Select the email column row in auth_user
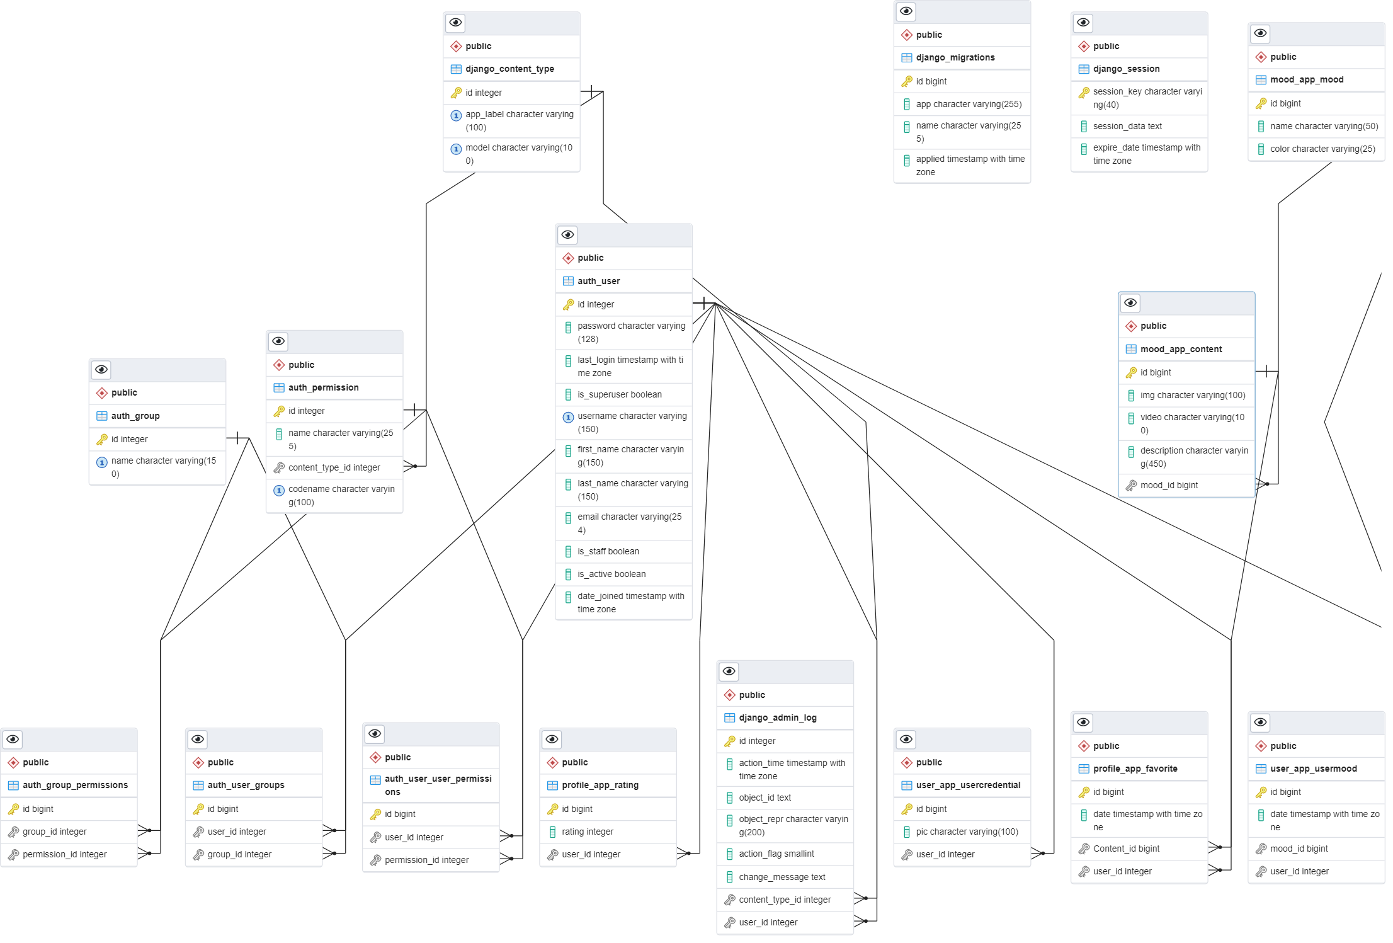 point(623,523)
